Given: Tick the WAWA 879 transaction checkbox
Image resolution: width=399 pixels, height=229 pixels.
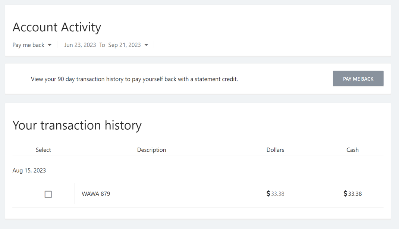Looking at the screenshot, I should [x=48, y=194].
